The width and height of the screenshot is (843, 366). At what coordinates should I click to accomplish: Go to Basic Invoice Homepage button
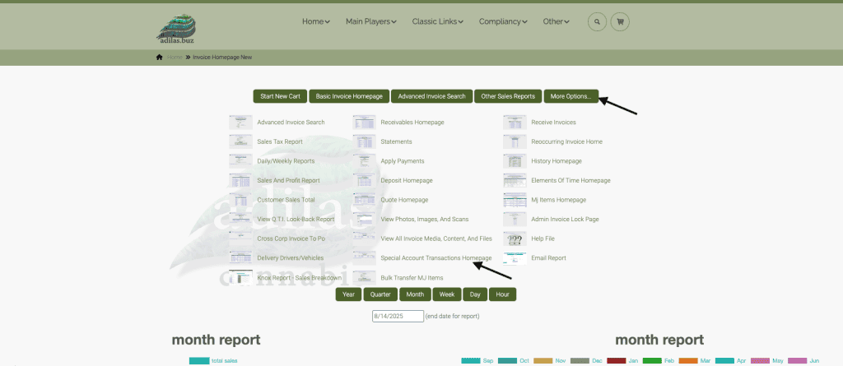[x=349, y=96]
